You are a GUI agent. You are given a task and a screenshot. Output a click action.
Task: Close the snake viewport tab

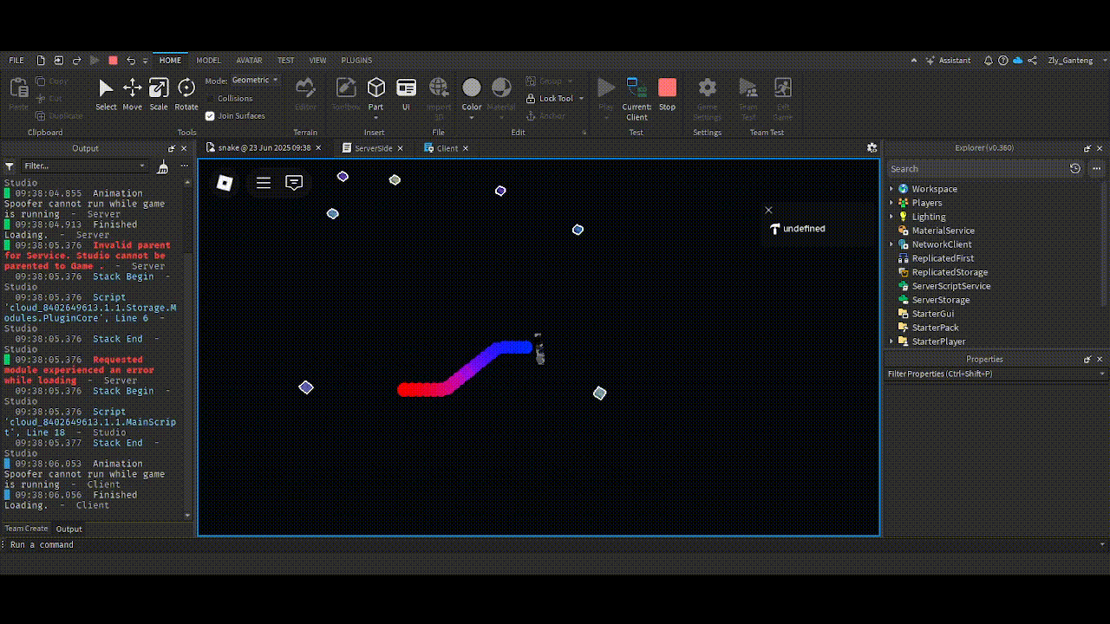click(318, 148)
